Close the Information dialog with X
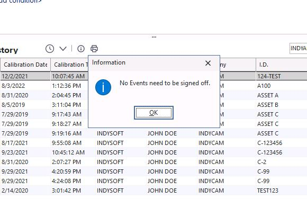 [x=208, y=63]
